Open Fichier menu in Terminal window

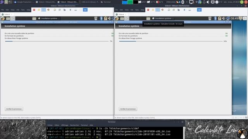[50, 125]
